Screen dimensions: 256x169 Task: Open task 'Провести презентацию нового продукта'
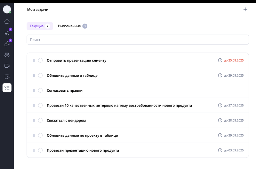click(x=83, y=150)
